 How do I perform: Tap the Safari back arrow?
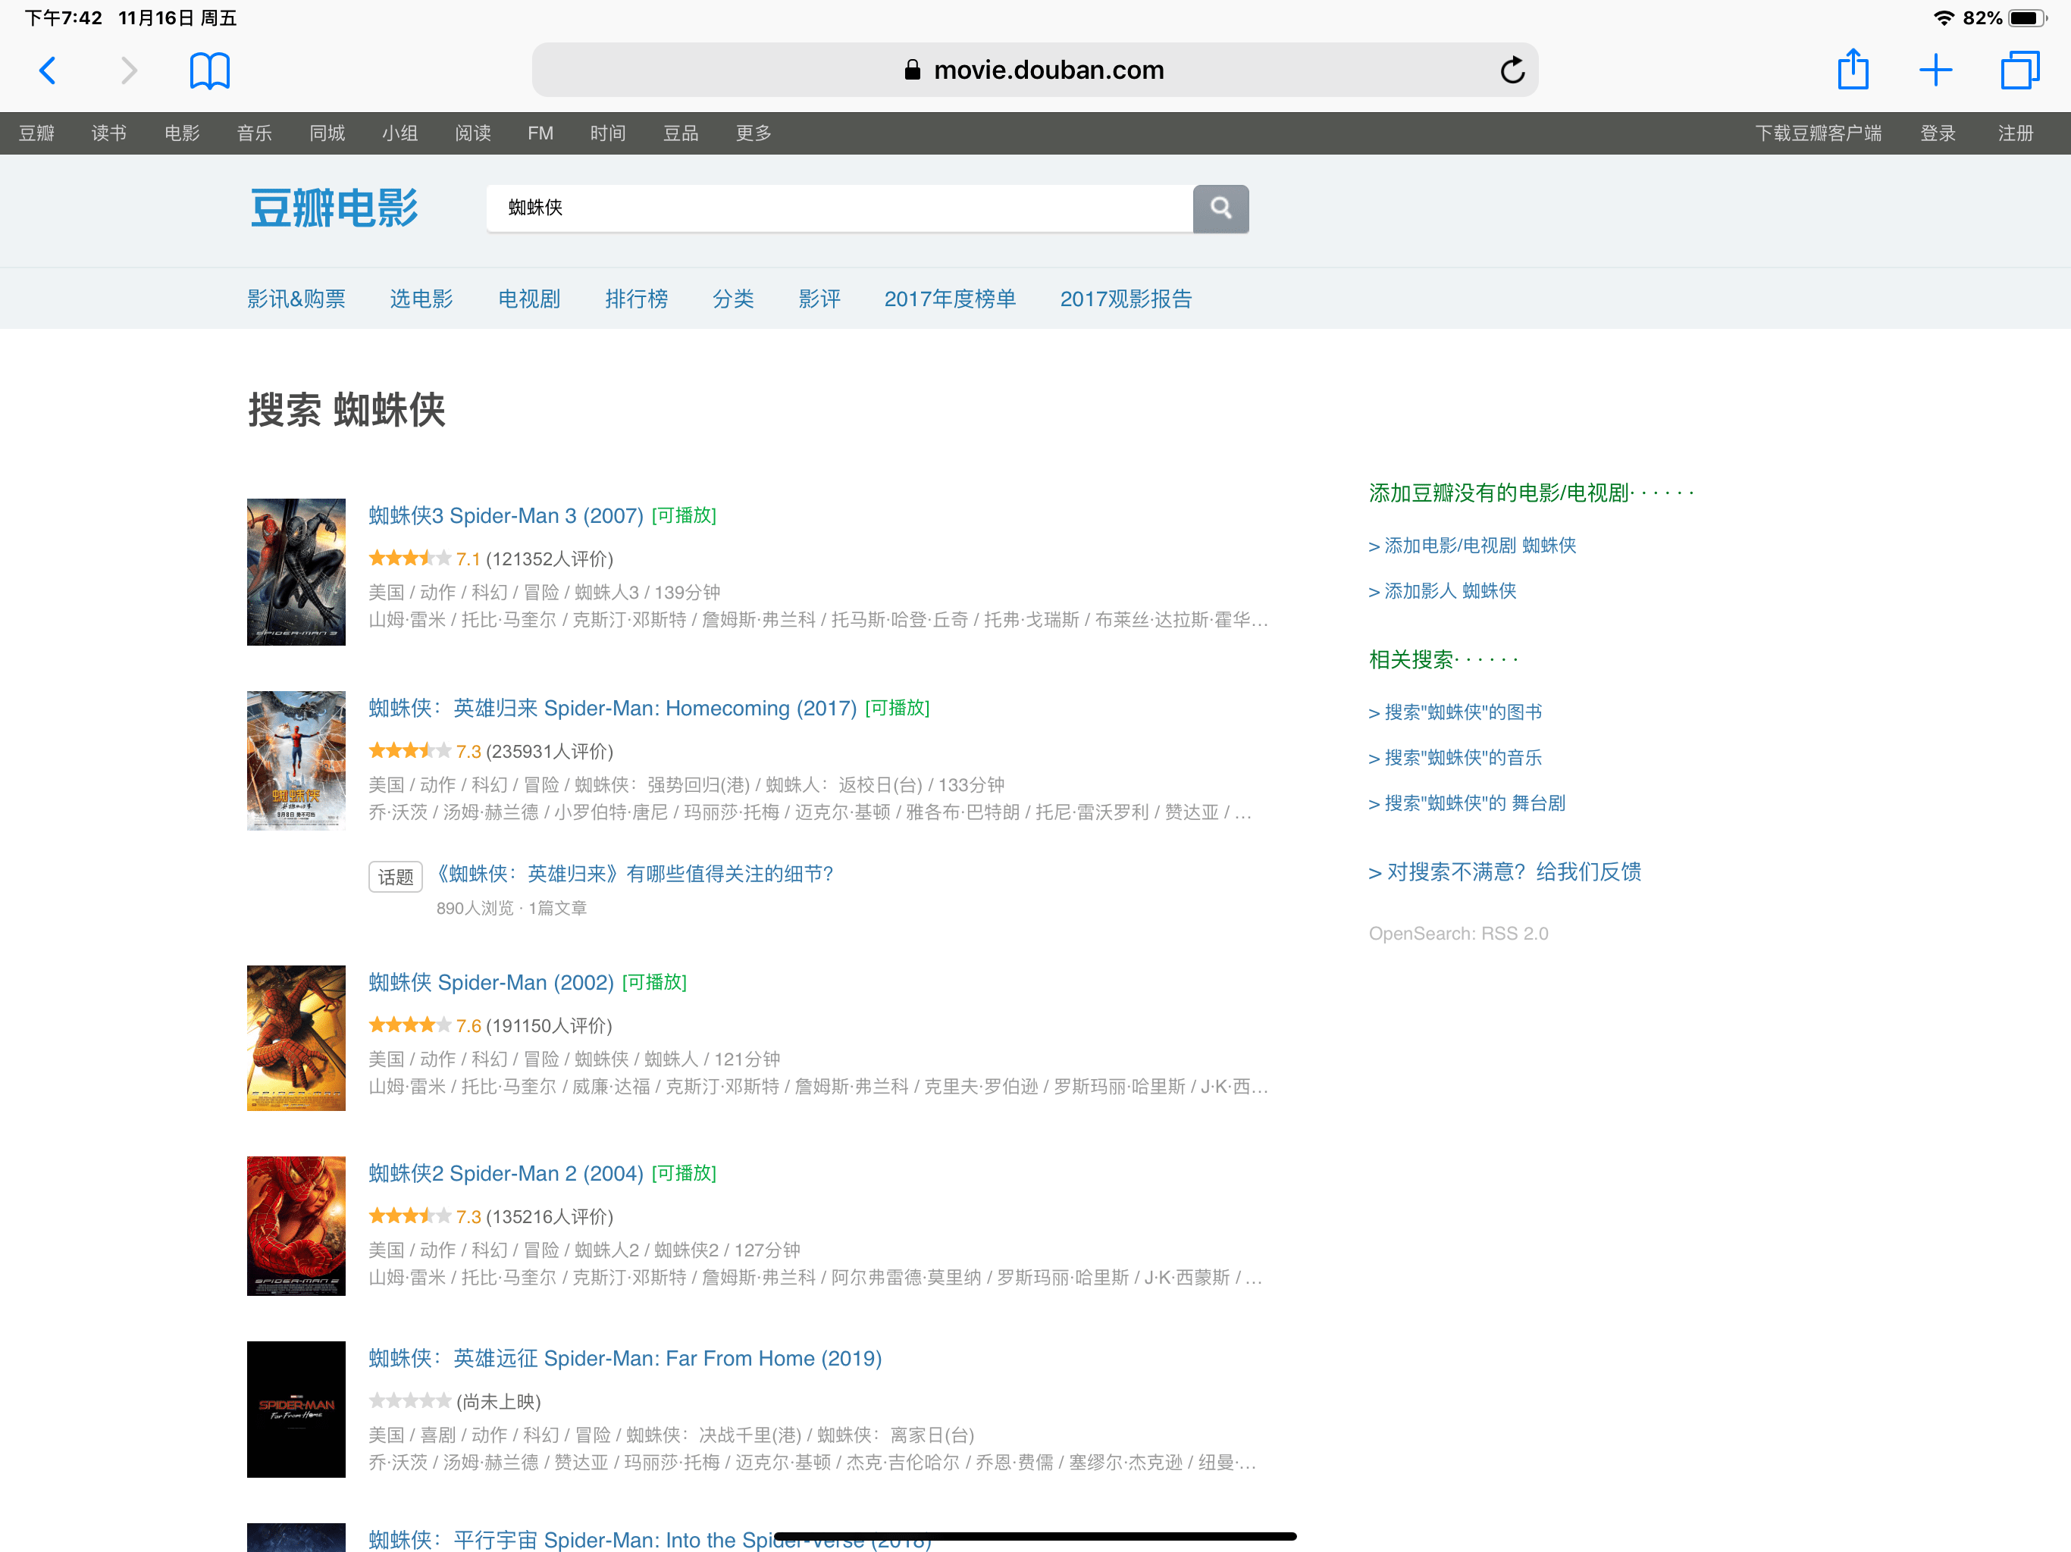[x=48, y=70]
